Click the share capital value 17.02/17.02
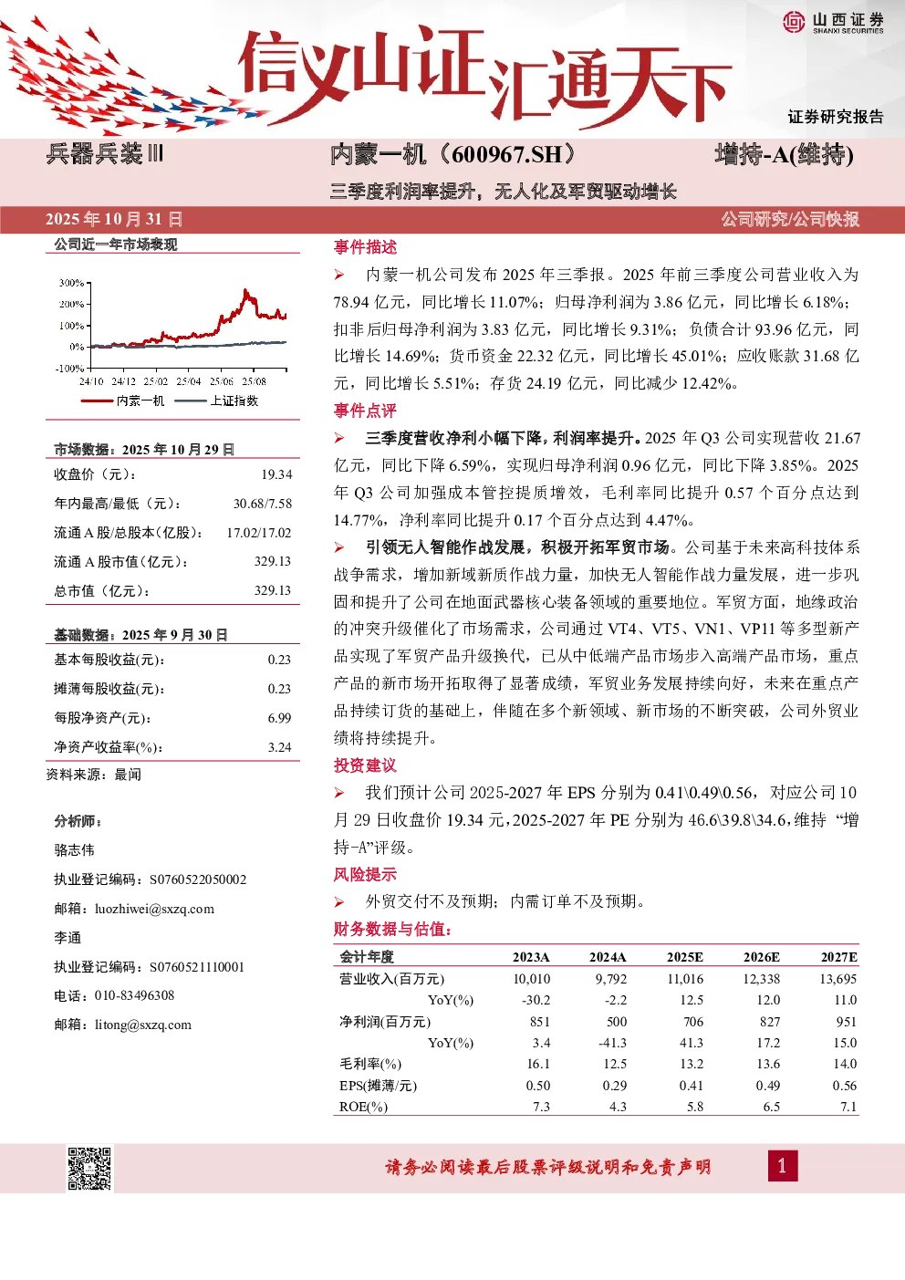 259,533
